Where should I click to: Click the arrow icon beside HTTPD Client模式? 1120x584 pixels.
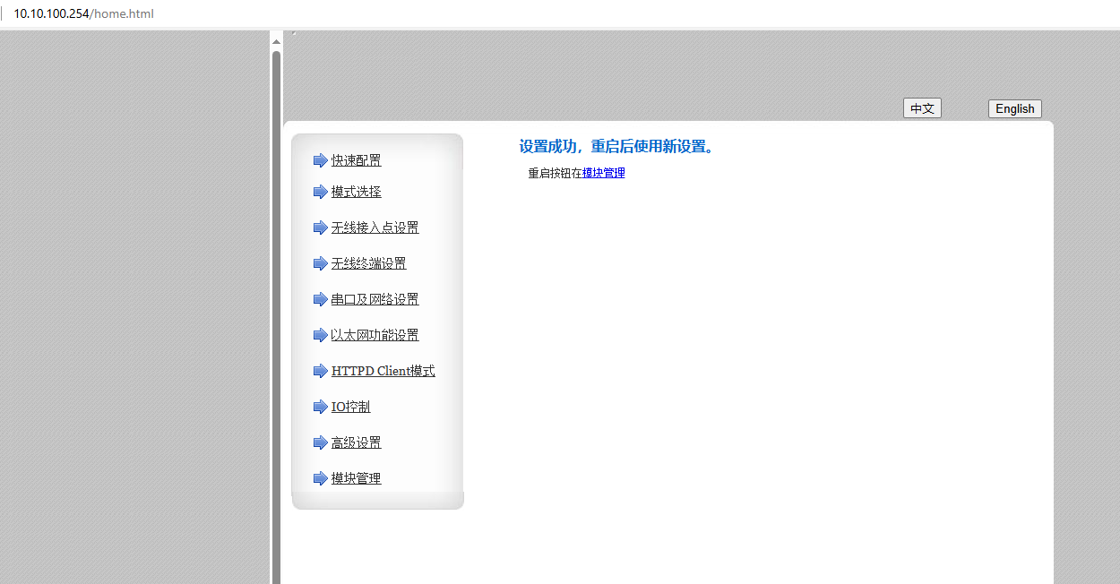320,371
